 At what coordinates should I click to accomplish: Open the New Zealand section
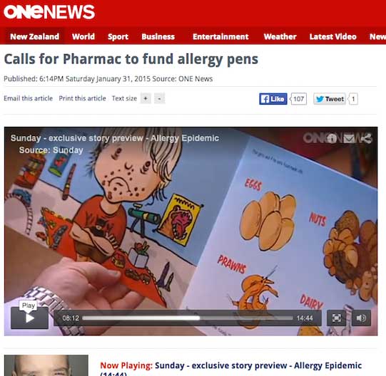(35, 36)
